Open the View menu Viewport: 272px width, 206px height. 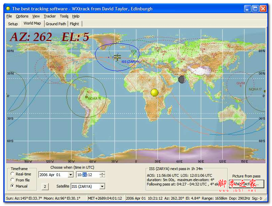(36, 16)
